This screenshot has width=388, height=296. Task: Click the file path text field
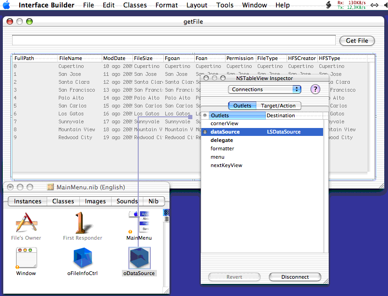tap(173, 40)
